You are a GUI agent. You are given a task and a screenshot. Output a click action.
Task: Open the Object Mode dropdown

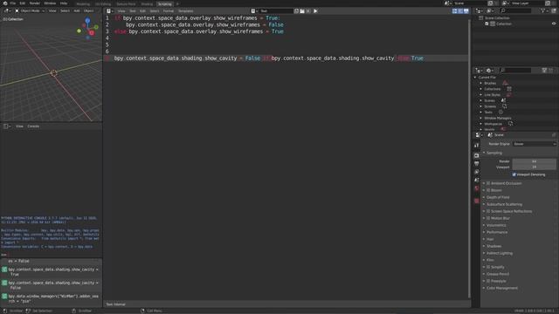pos(30,11)
